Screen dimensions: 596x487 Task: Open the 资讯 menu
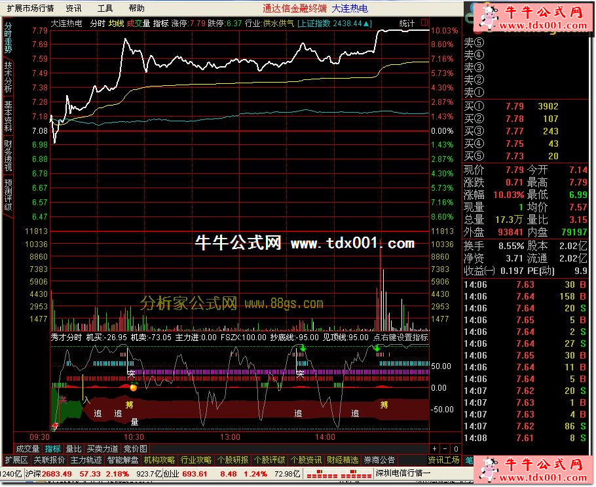[x=73, y=9]
